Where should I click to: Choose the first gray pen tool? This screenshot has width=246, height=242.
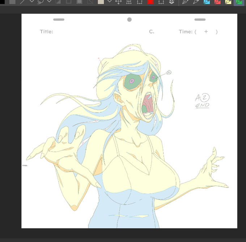pos(185,2)
